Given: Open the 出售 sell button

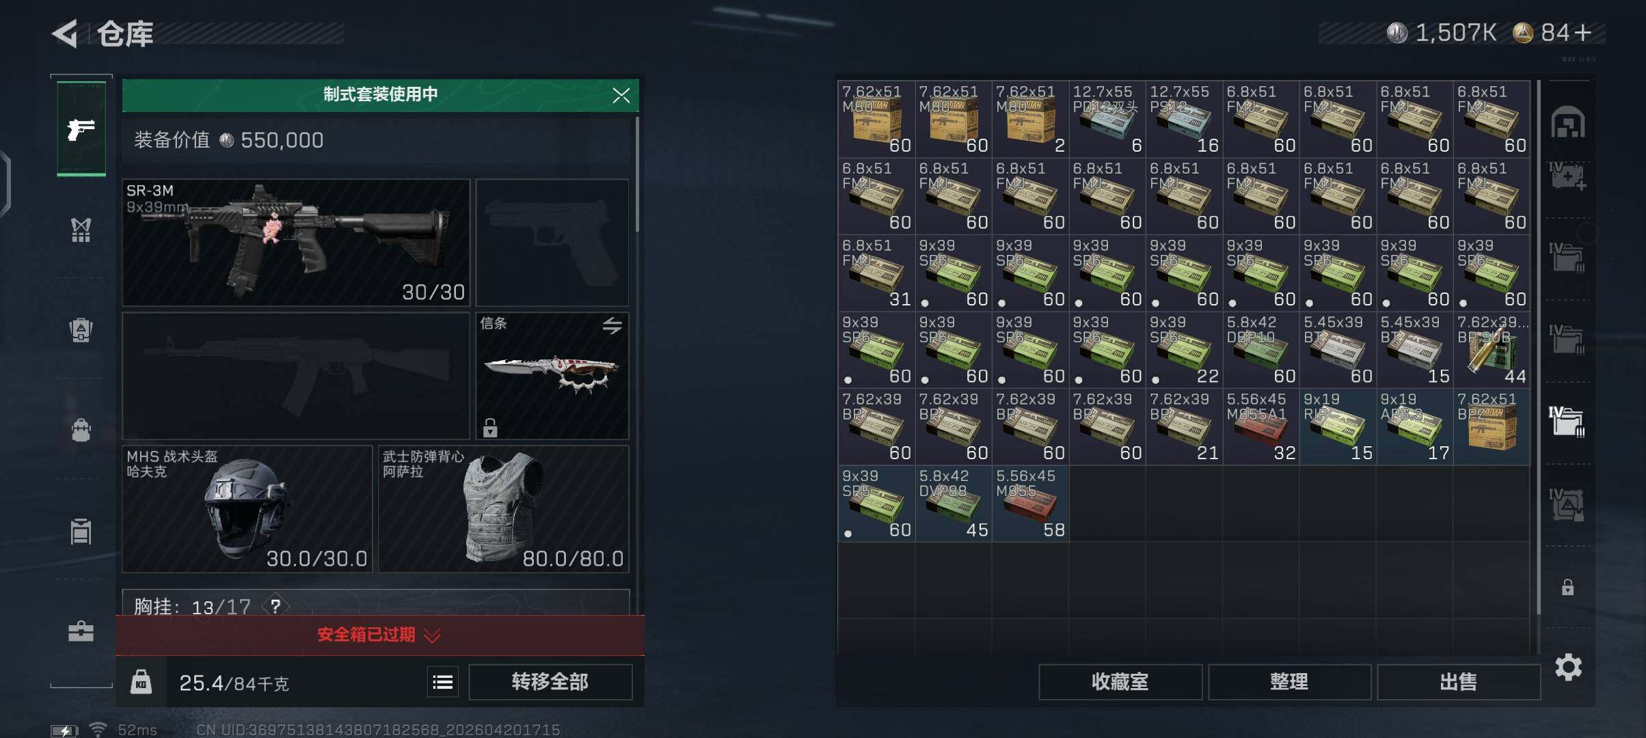Looking at the screenshot, I should tap(1459, 682).
